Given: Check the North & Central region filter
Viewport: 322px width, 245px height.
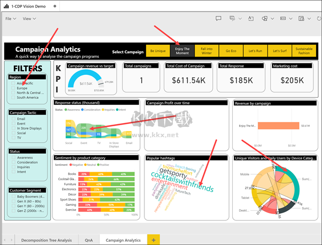Looking at the screenshot, I should (13, 93).
